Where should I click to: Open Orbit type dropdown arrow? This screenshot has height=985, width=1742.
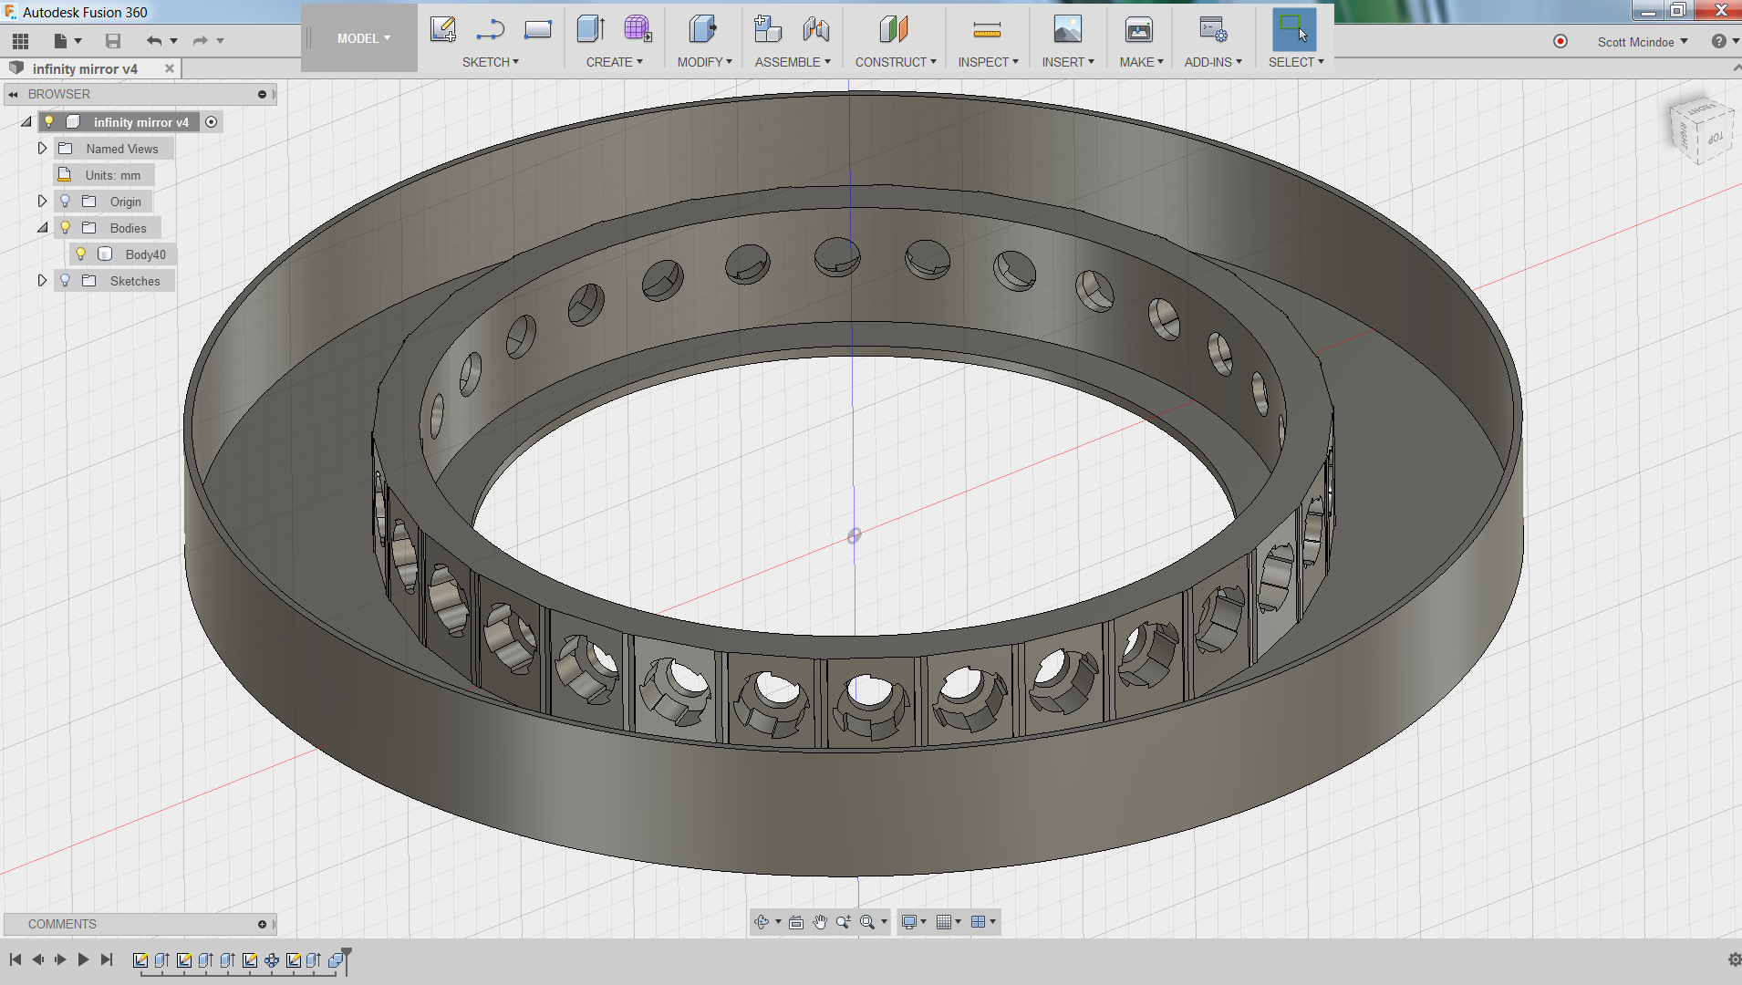click(778, 922)
